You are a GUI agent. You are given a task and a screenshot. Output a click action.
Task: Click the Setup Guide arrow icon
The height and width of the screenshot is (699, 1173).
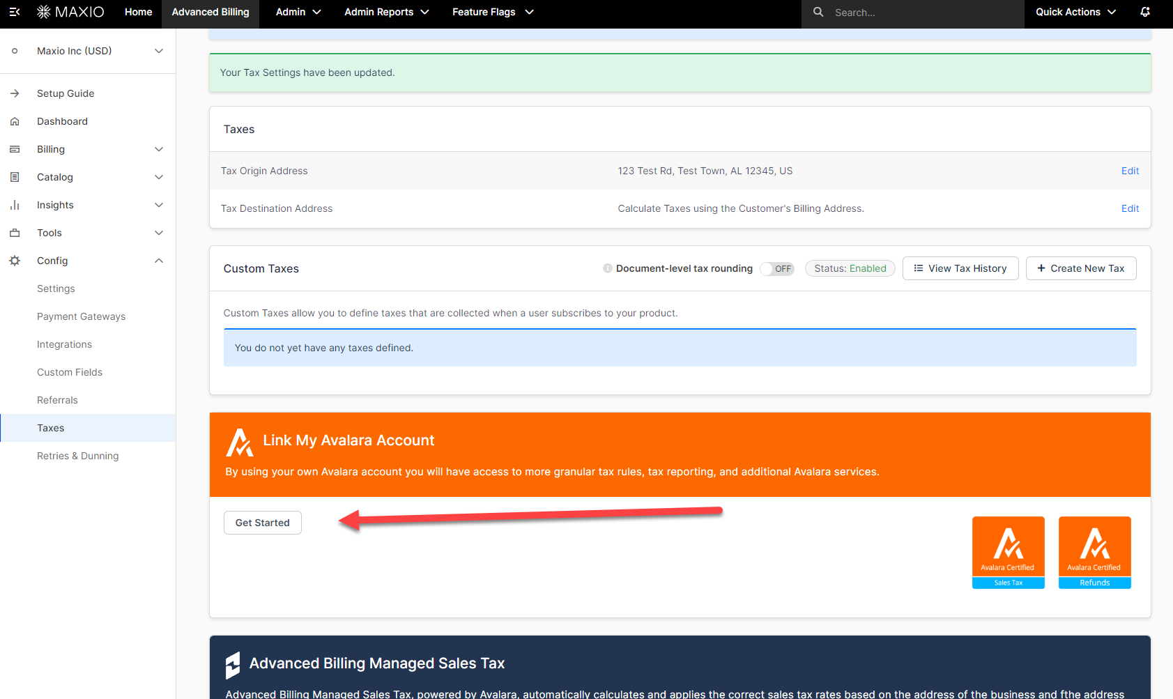pyautogui.click(x=15, y=93)
